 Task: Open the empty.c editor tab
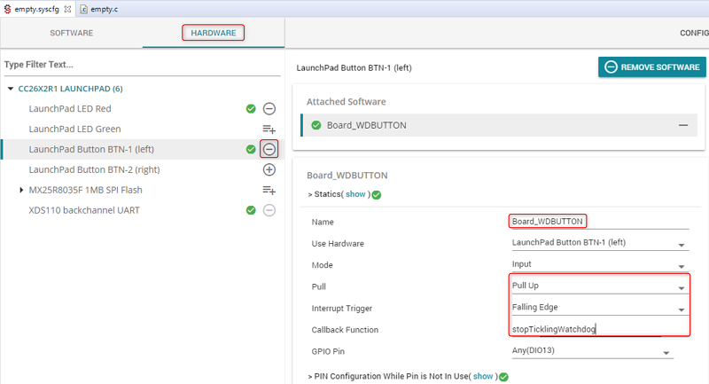[107, 8]
